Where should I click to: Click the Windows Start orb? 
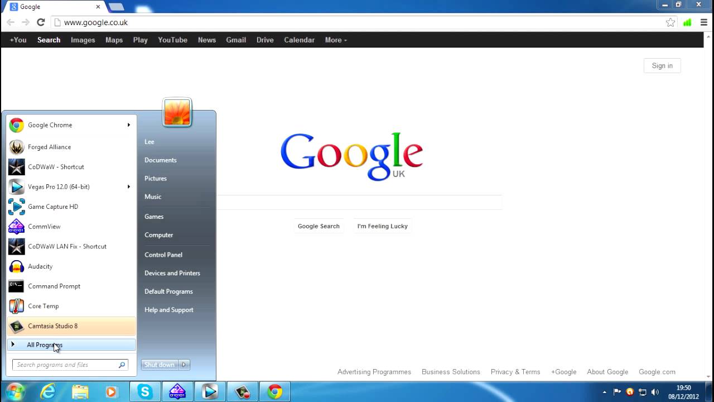pyautogui.click(x=15, y=392)
